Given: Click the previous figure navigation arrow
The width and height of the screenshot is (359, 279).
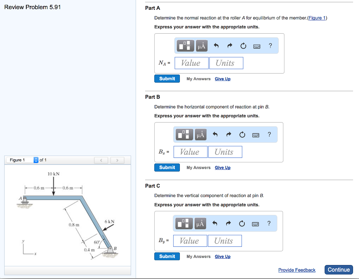Looking at the screenshot, I should tap(101, 160).
